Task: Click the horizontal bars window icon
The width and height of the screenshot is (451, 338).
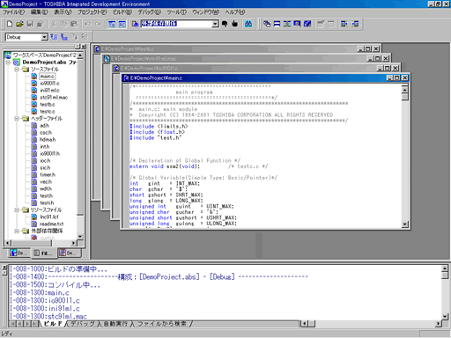Action: (277, 24)
